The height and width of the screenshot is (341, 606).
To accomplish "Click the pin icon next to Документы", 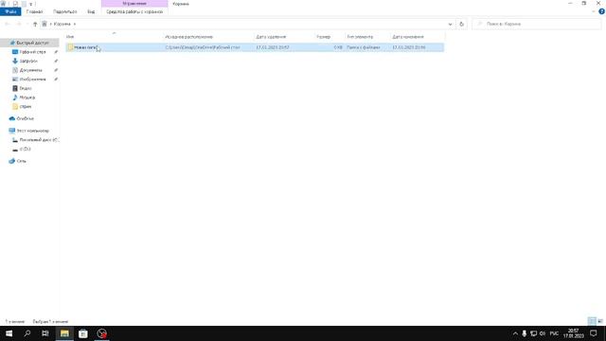I will tap(56, 70).
